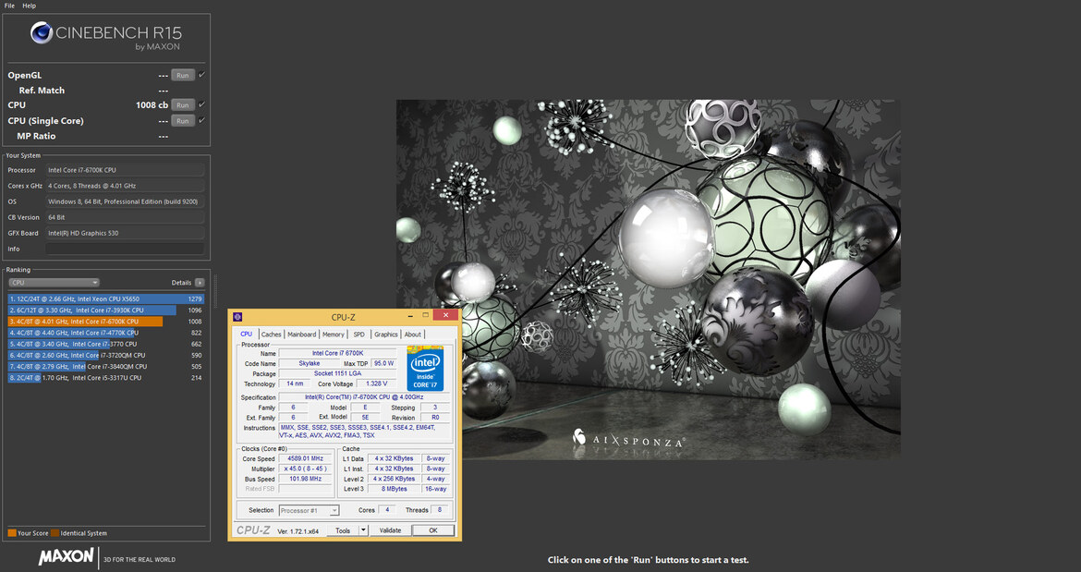1081x572 pixels.
Task: Select the CPU tab in CPU-Z
Action: coord(246,335)
